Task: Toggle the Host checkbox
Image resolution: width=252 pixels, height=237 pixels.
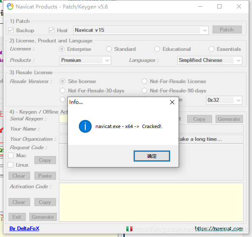Action: pyautogui.click(x=51, y=30)
